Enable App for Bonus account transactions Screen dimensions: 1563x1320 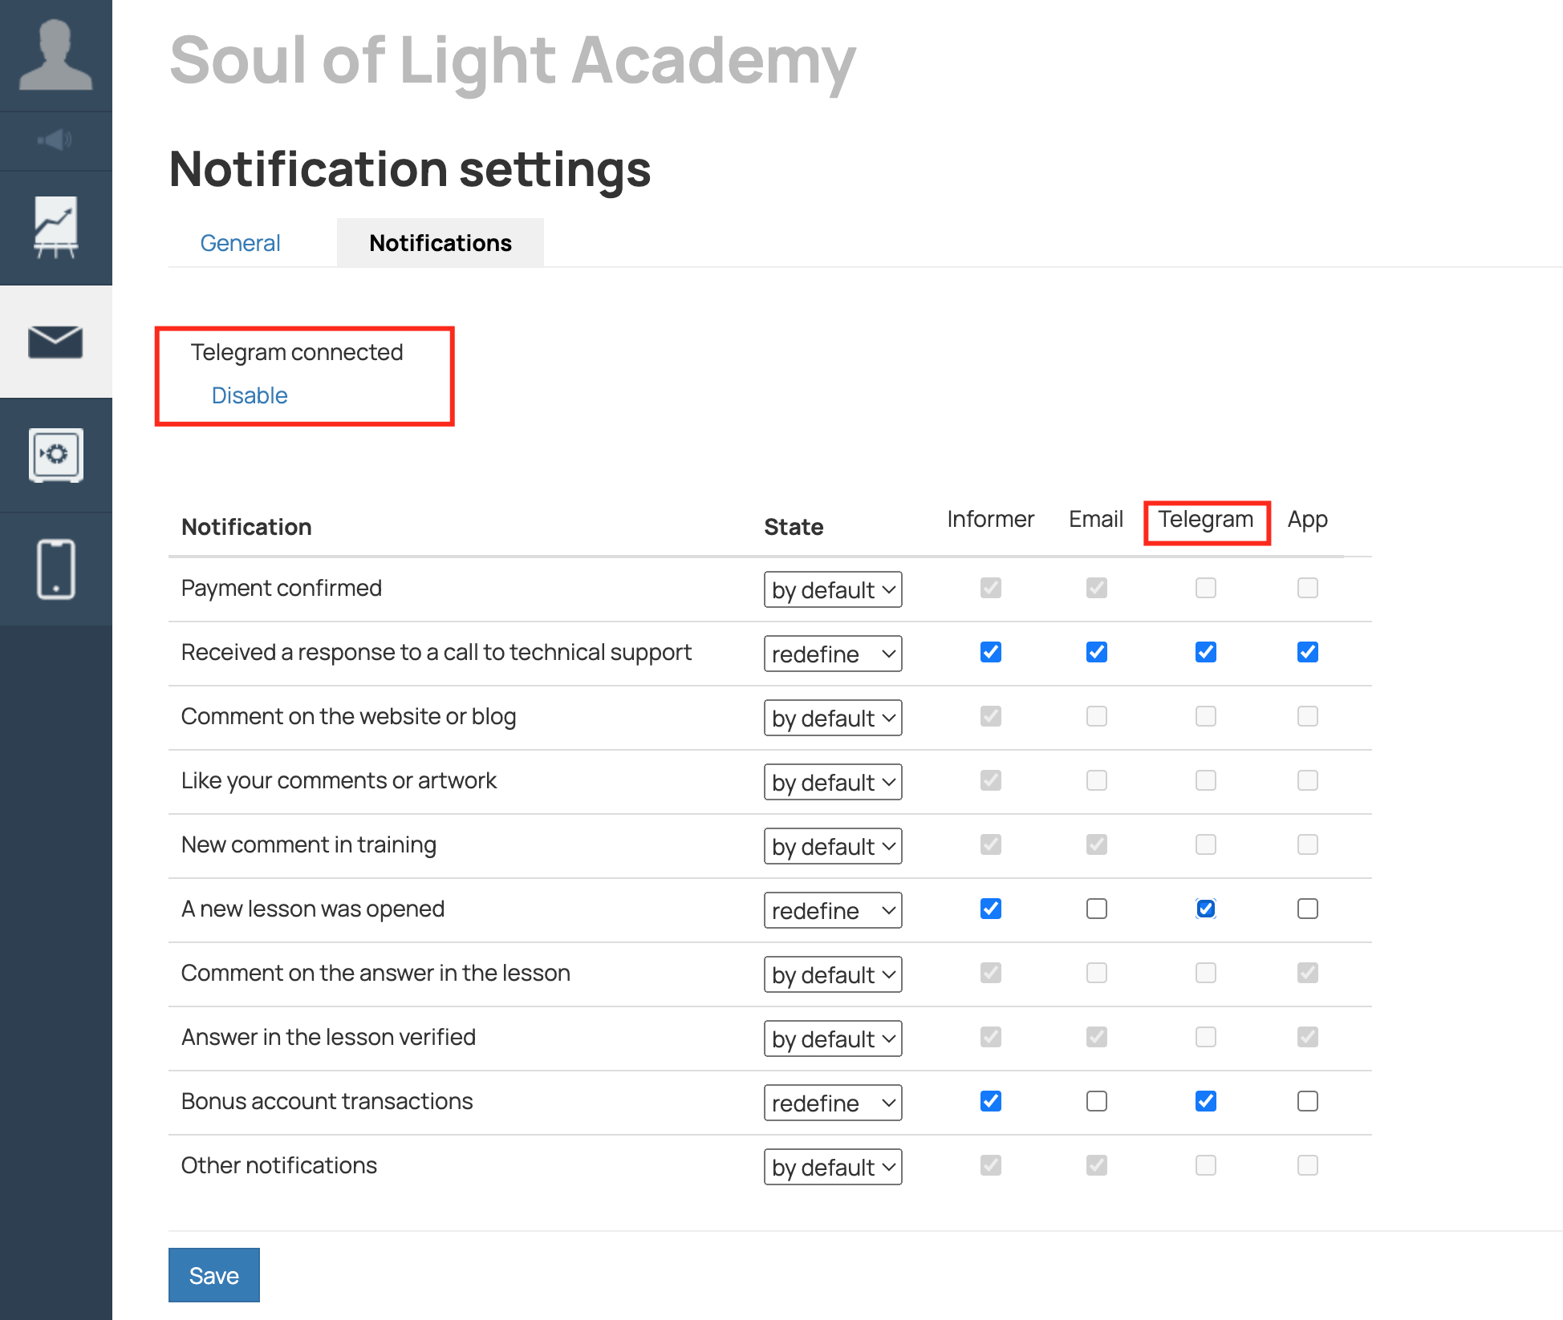coord(1307,1101)
